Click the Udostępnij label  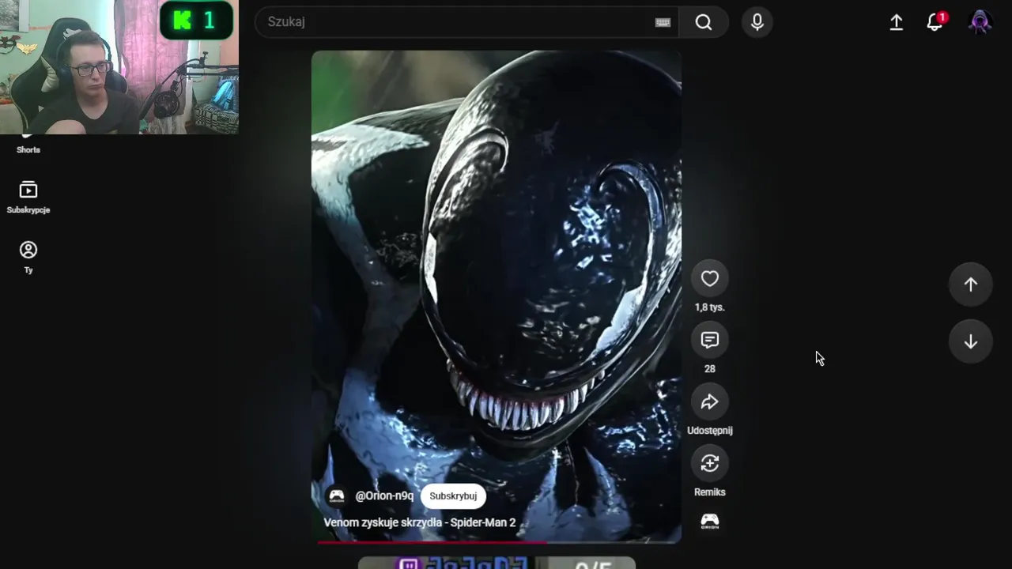click(710, 431)
